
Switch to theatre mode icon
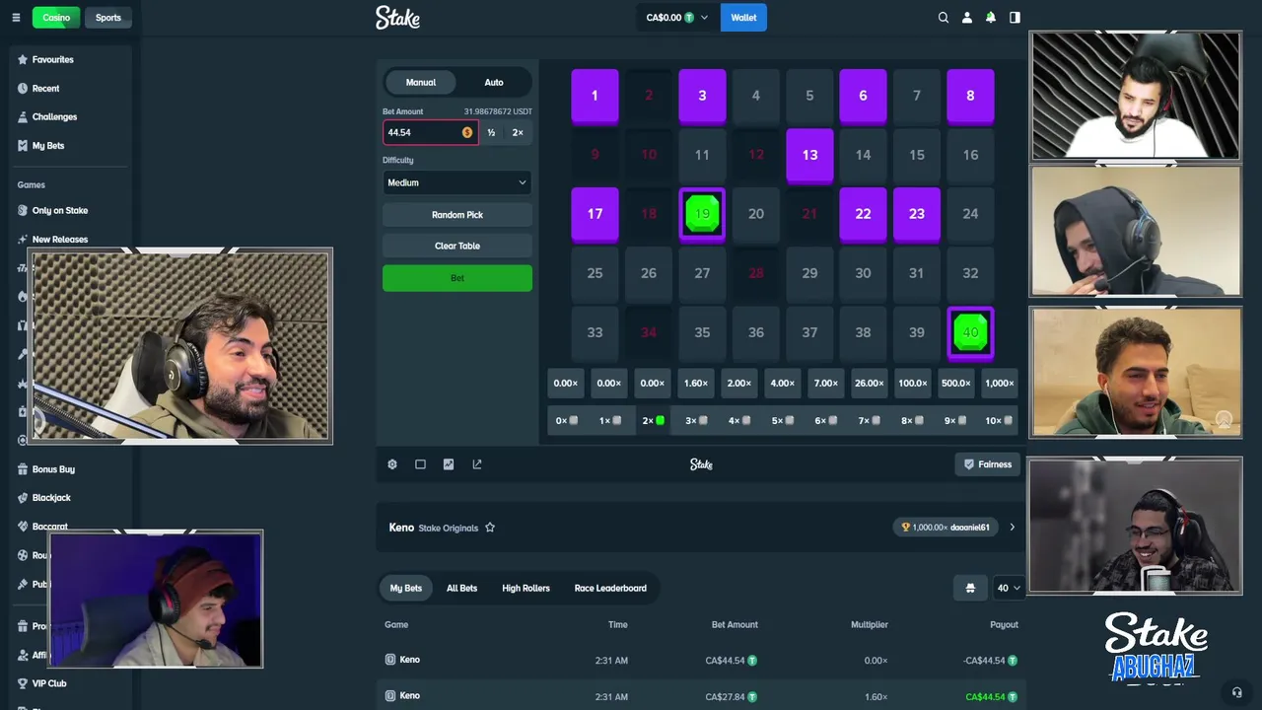pyautogui.click(x=420, y=464)
